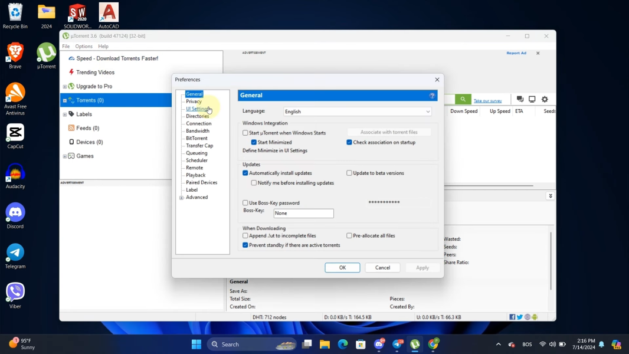Launch AutoCAD desktop shortcut

(109, 16)
